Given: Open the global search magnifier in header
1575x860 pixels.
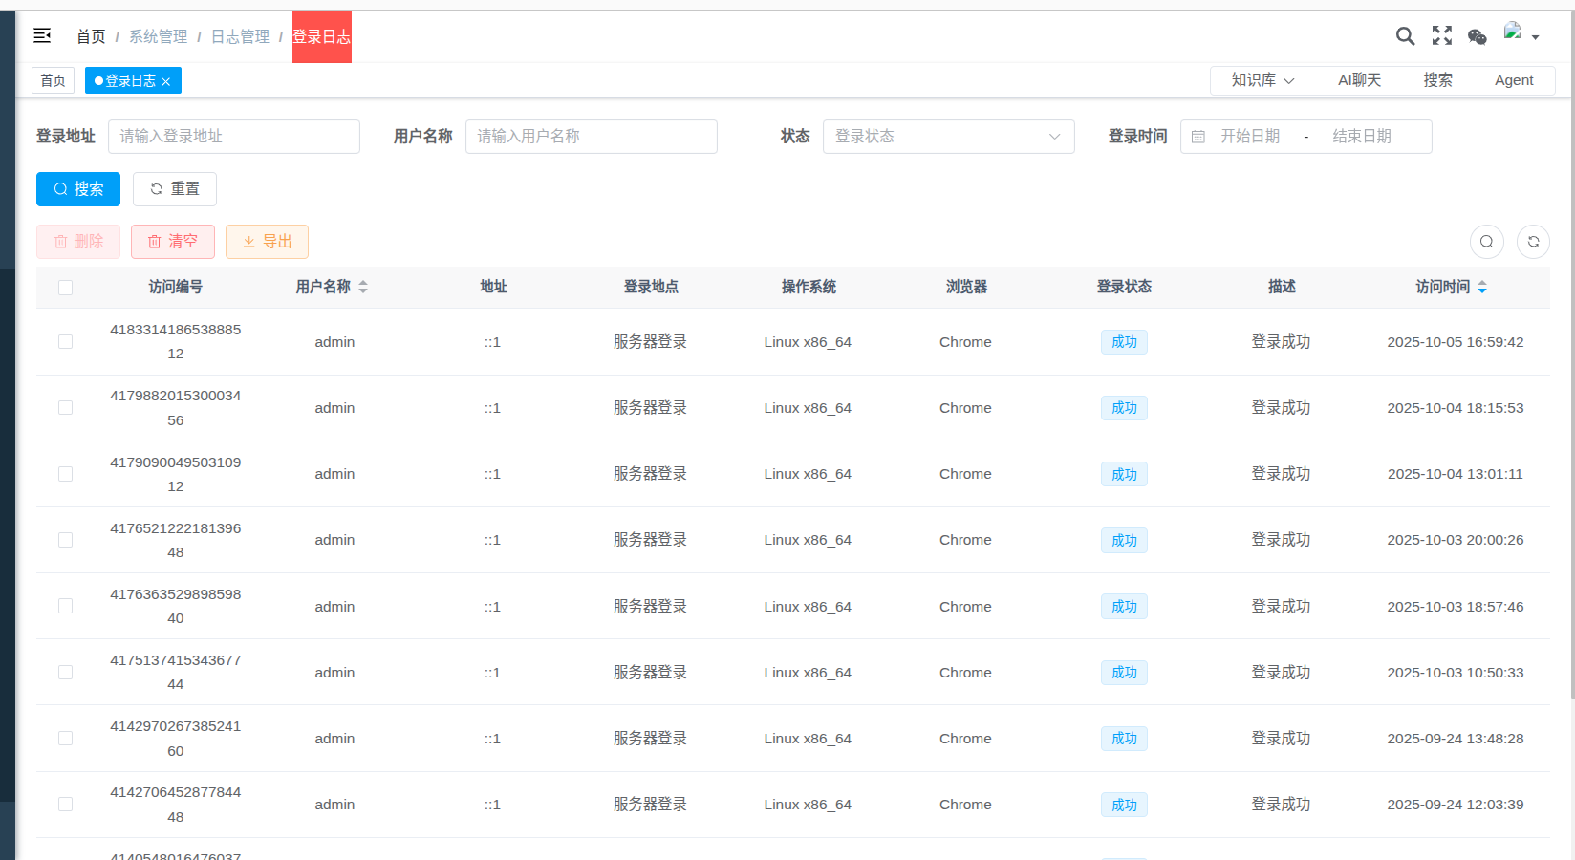Looking at the screenshot, I should (1405, 35).
